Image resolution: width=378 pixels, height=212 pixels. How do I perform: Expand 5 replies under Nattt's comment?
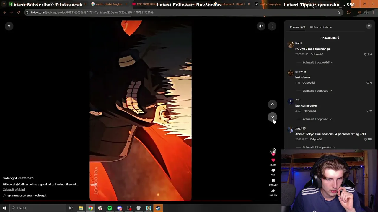point(318,62)
